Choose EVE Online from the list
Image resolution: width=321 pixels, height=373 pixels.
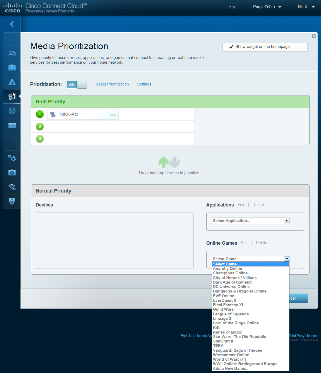pyautogui.click(x=251, y=296)
